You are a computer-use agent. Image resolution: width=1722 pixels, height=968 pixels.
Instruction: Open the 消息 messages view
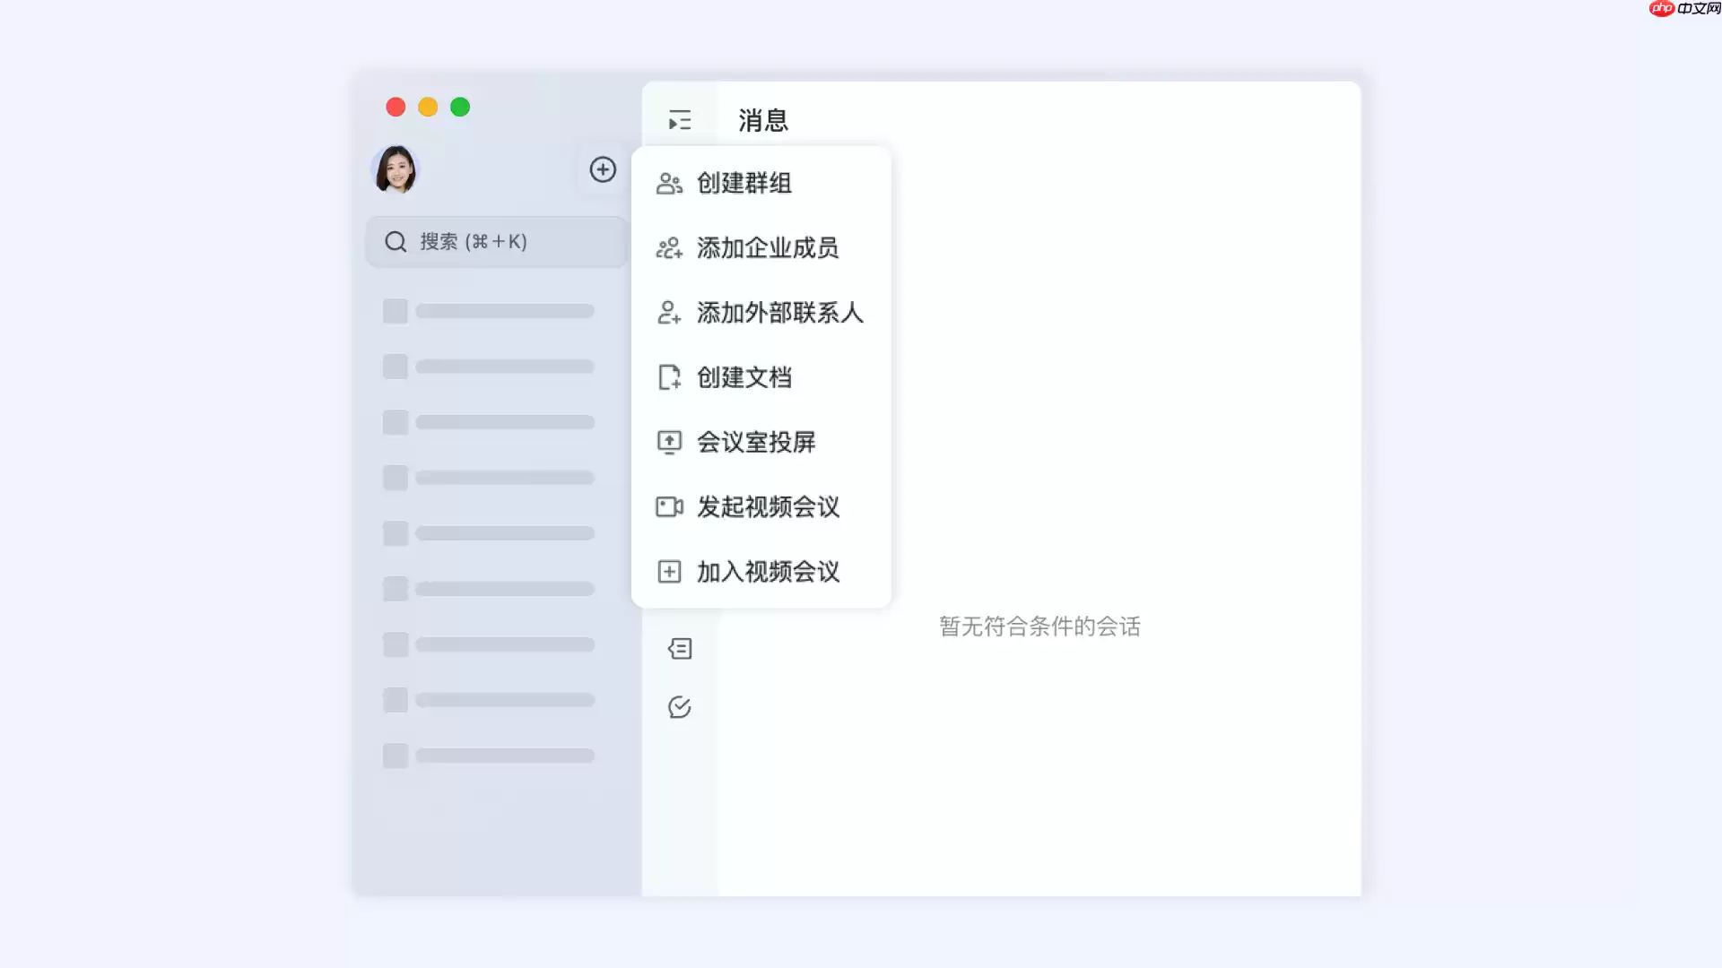(x=761, y=120)
